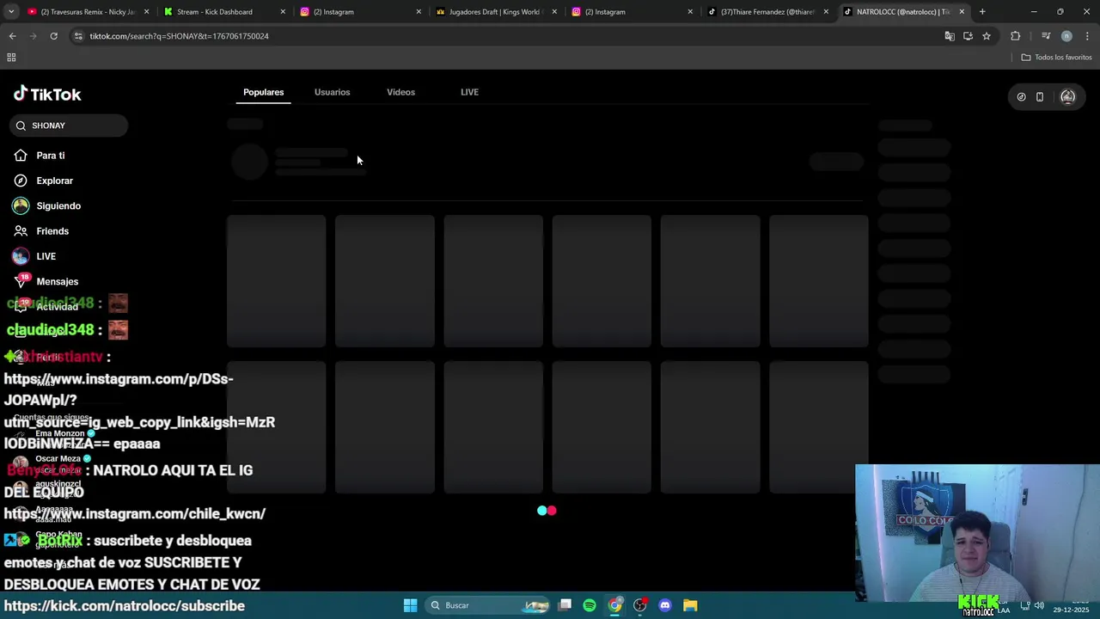Click the Mensajes paper-plane icon with badge
Screen dimensions: 1100x619
click(x=21, y=280)
